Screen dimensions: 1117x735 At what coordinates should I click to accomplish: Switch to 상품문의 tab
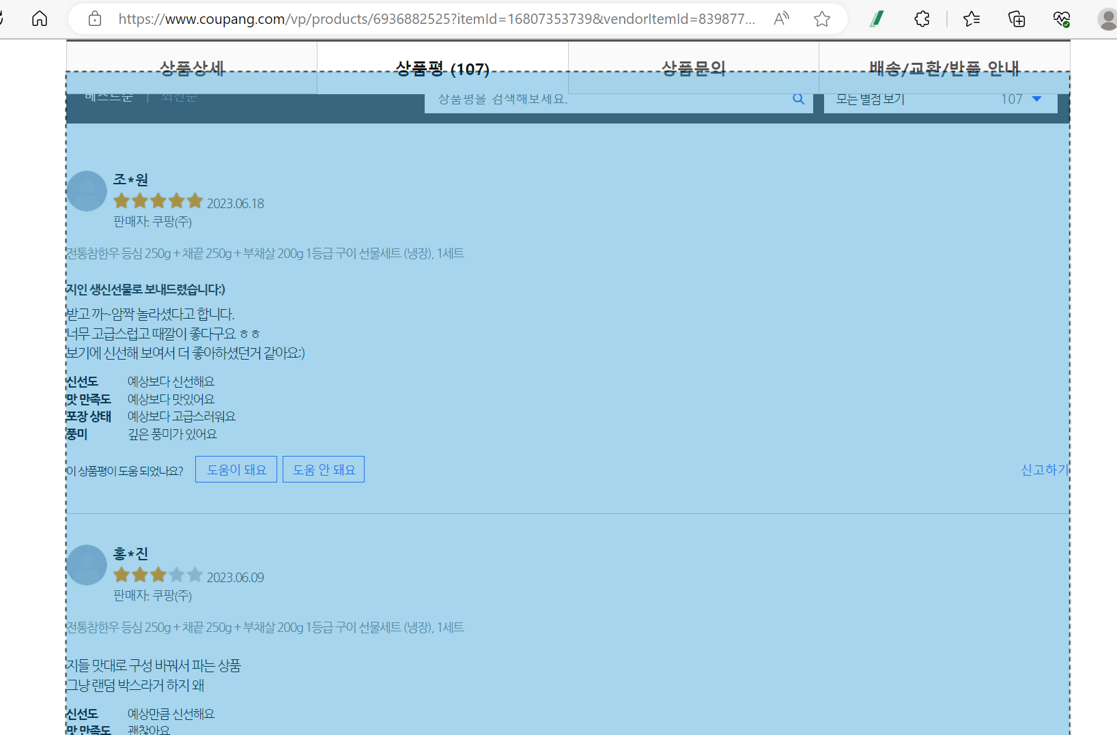pyautogui.click(x=694, y=68)
